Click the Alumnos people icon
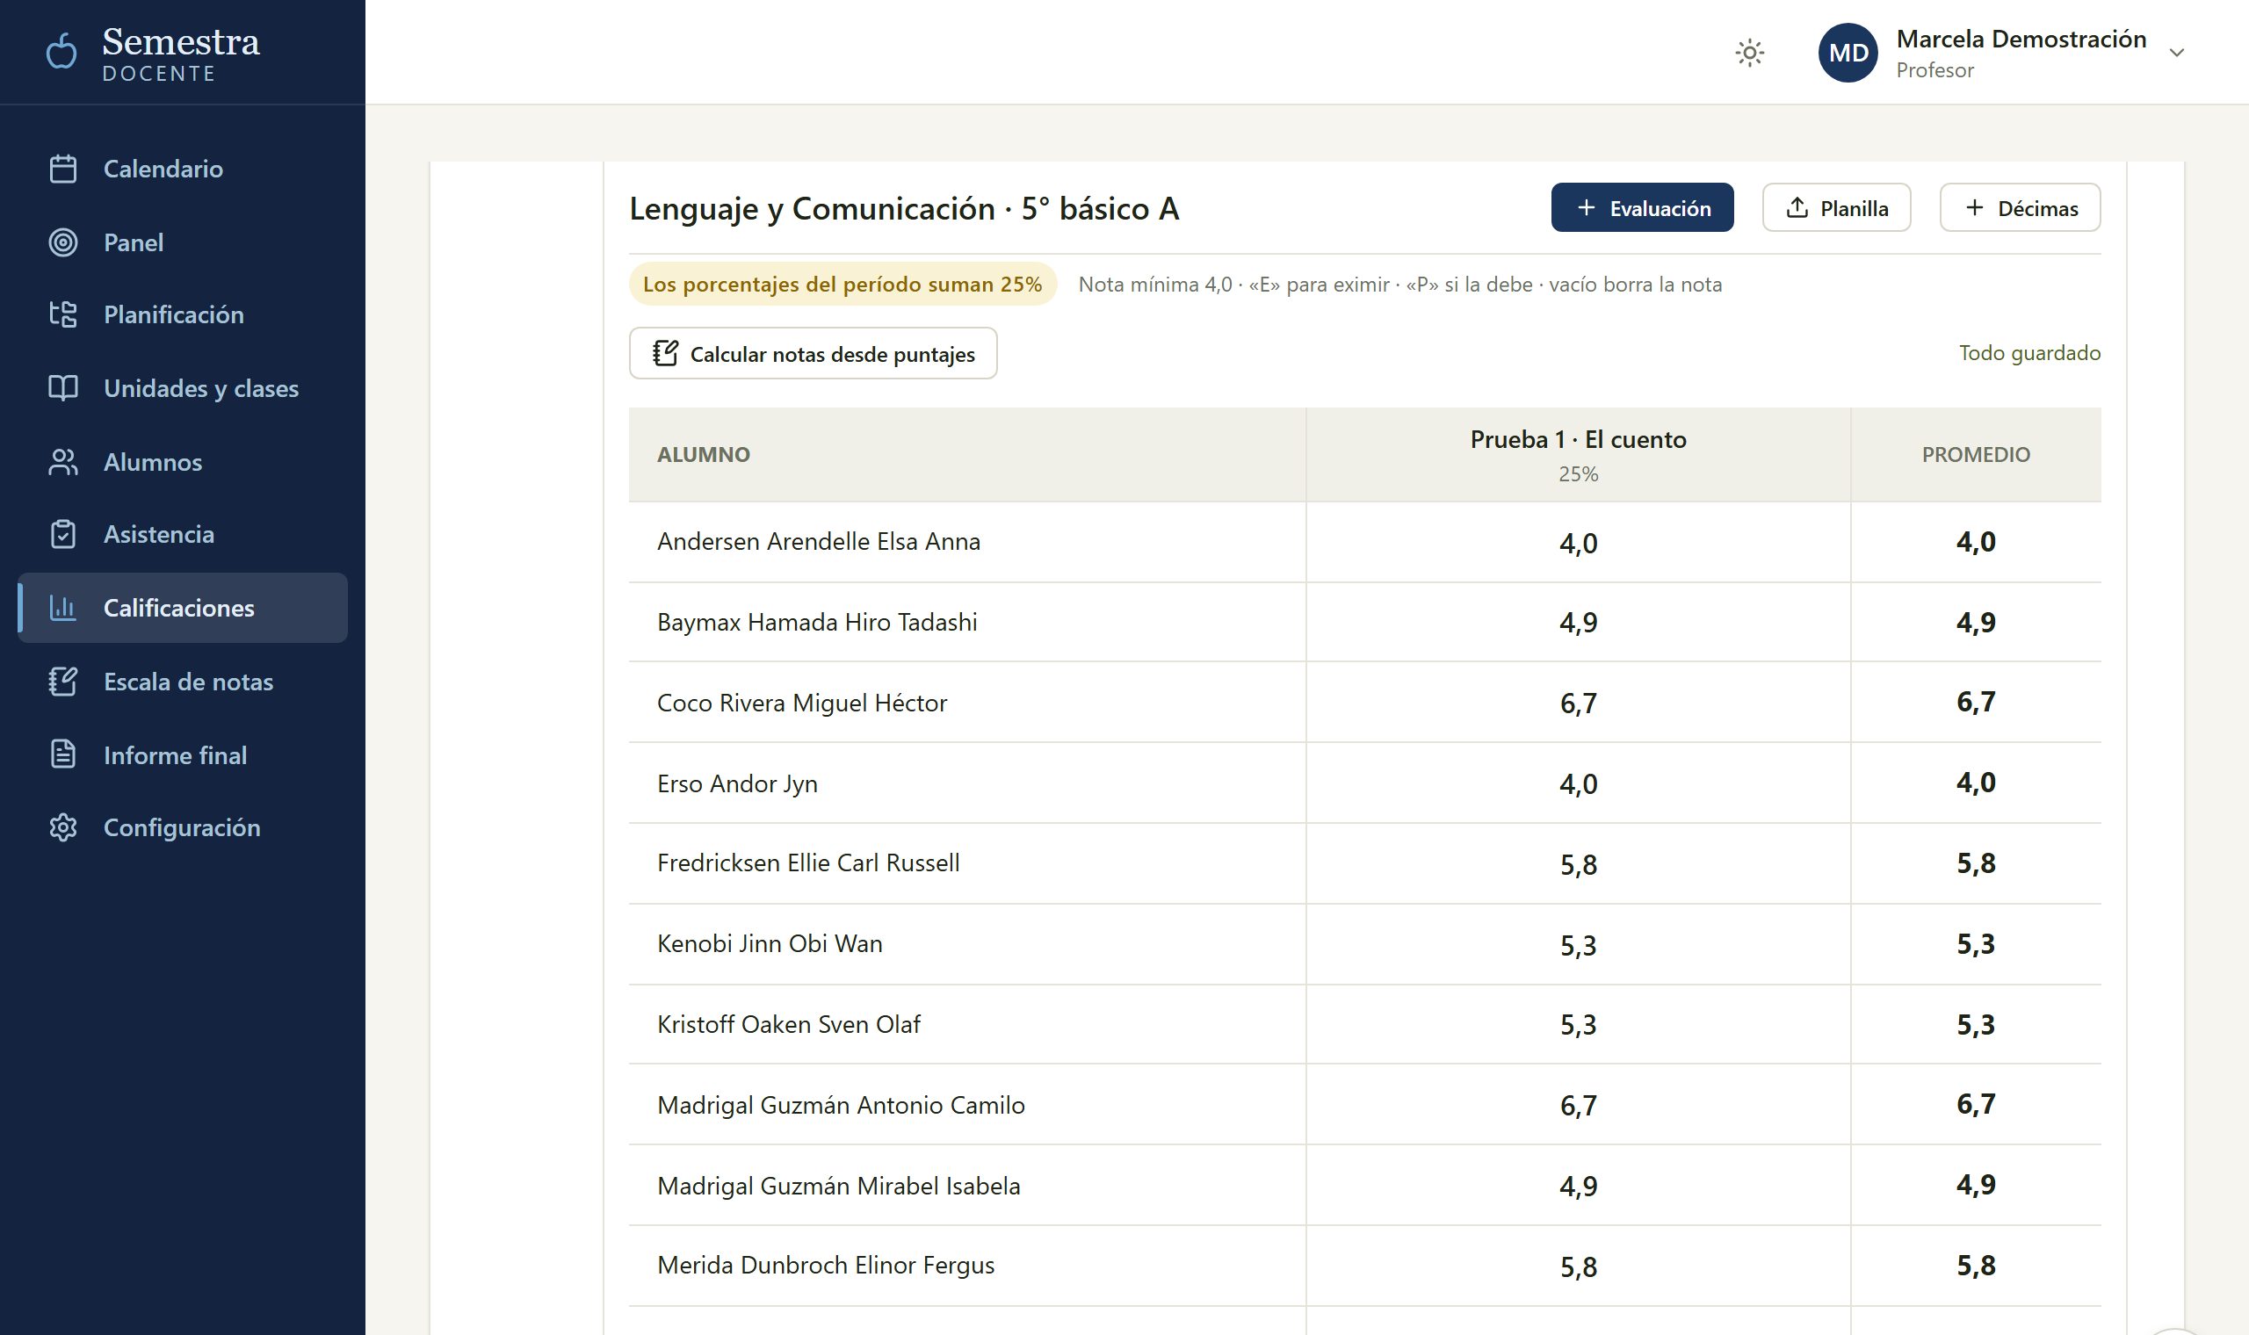 pos(63,462)
